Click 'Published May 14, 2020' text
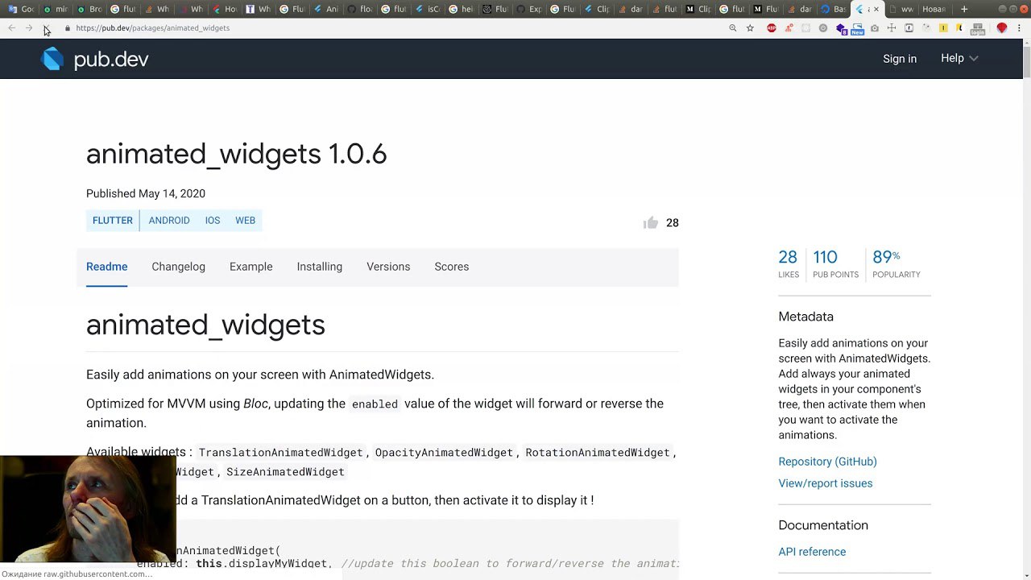 (146, 193)
